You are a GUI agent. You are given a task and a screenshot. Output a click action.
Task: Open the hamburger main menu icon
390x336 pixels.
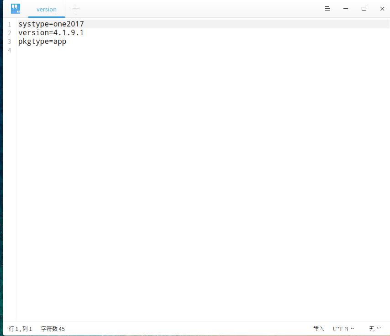click(327, 9)
